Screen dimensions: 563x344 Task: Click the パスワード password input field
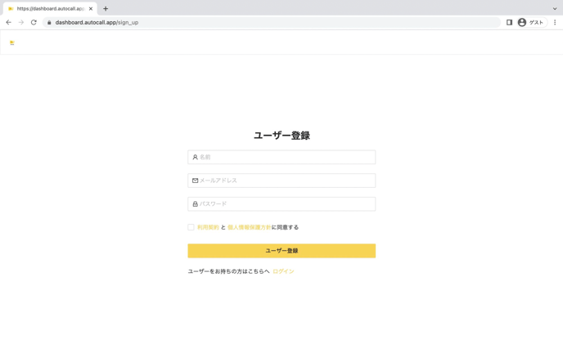(x=281, y=203)
